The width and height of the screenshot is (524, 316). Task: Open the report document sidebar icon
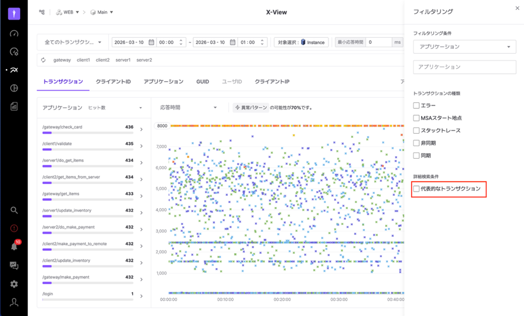pos(14,107)
